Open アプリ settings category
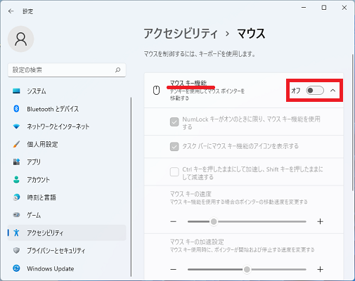 pyautogui.click(x=67, y=162)
